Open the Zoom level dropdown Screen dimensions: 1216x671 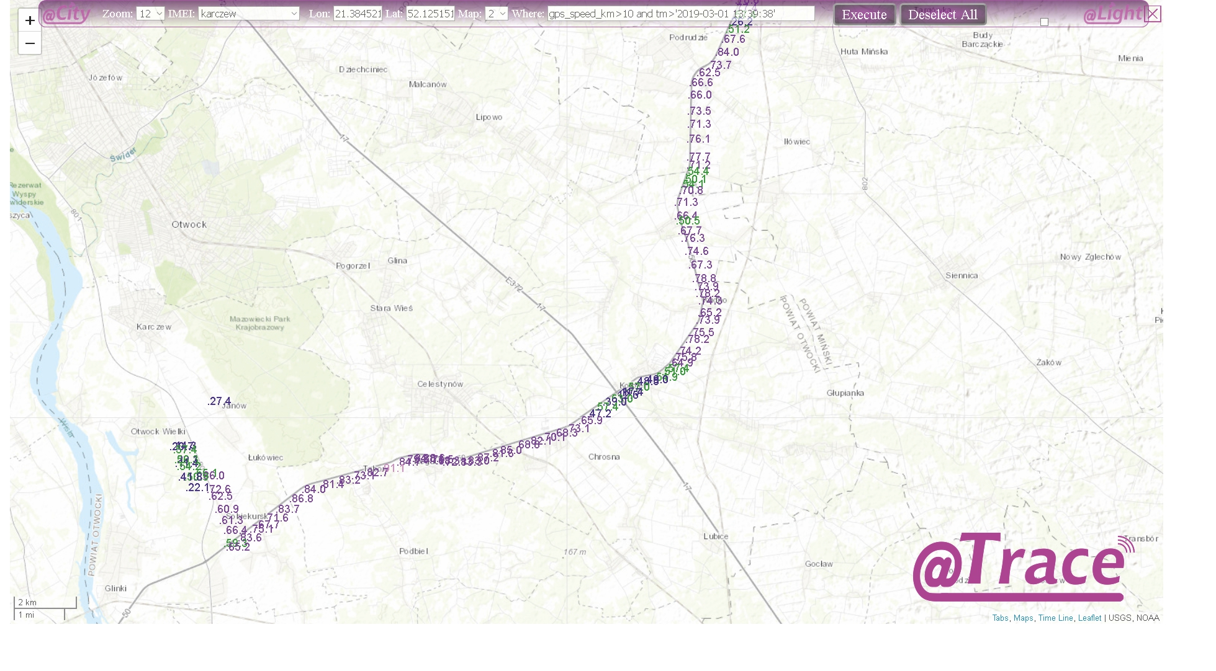[x=150, y=14]
